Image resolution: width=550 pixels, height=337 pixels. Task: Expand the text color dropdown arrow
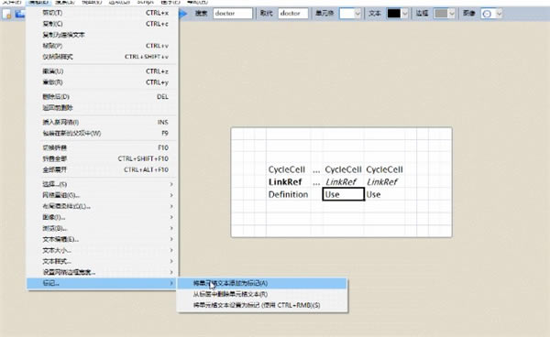click(405, 14)
